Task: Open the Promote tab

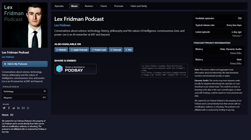Action: [x=119, y=6]
